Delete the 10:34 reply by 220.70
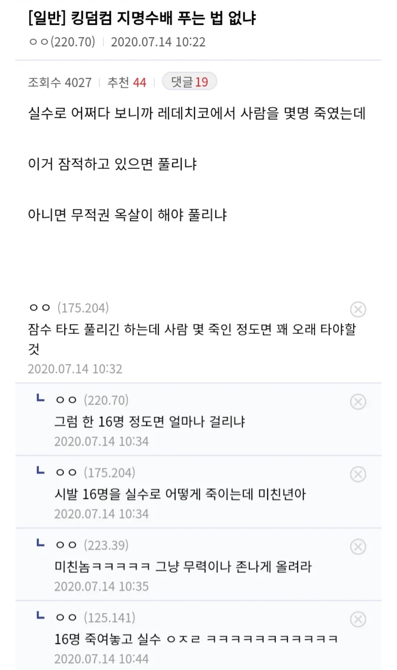 tap(358, 401)
